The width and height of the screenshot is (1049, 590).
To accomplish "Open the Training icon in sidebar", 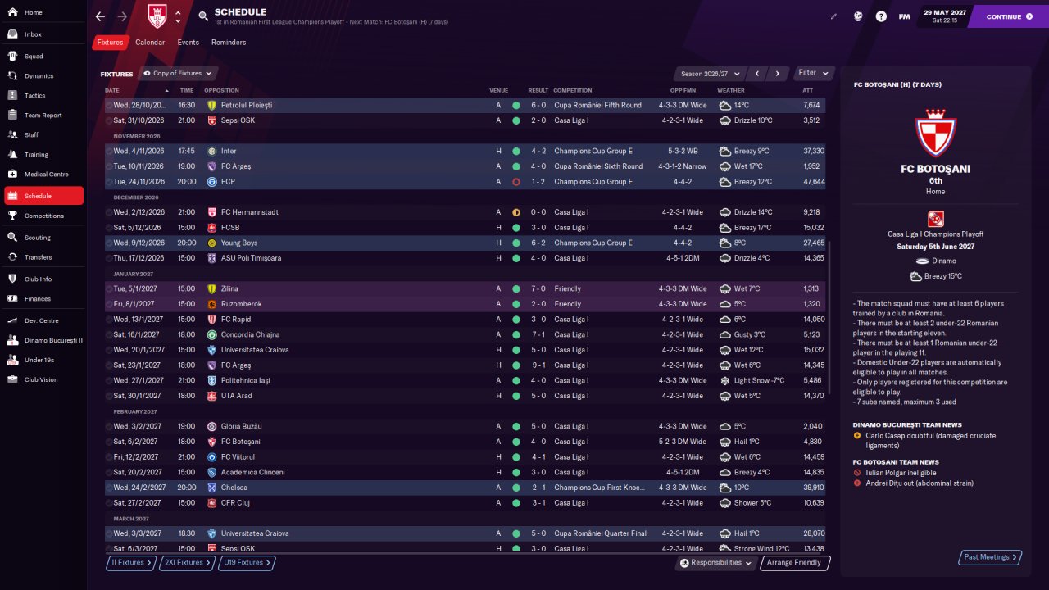I will click(13, 155).
